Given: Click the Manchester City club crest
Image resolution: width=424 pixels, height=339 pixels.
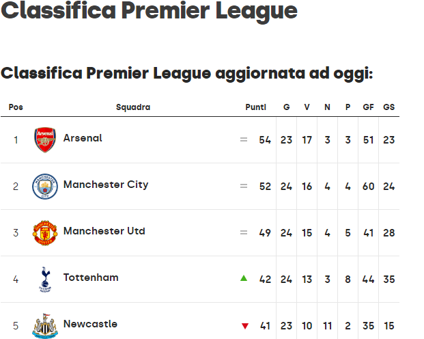Looking at the screenshot, I should coord(45,187).
